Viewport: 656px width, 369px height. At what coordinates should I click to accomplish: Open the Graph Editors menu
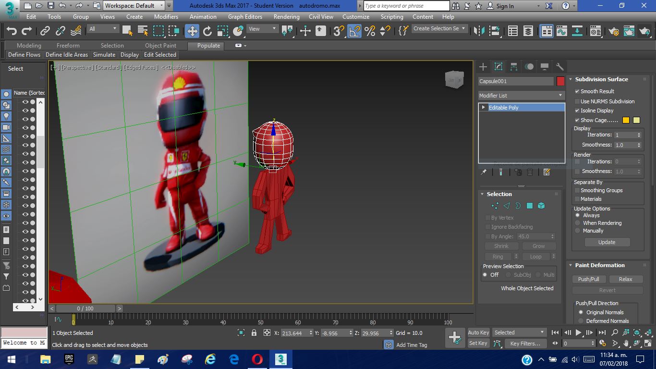[x=245, y=16]
